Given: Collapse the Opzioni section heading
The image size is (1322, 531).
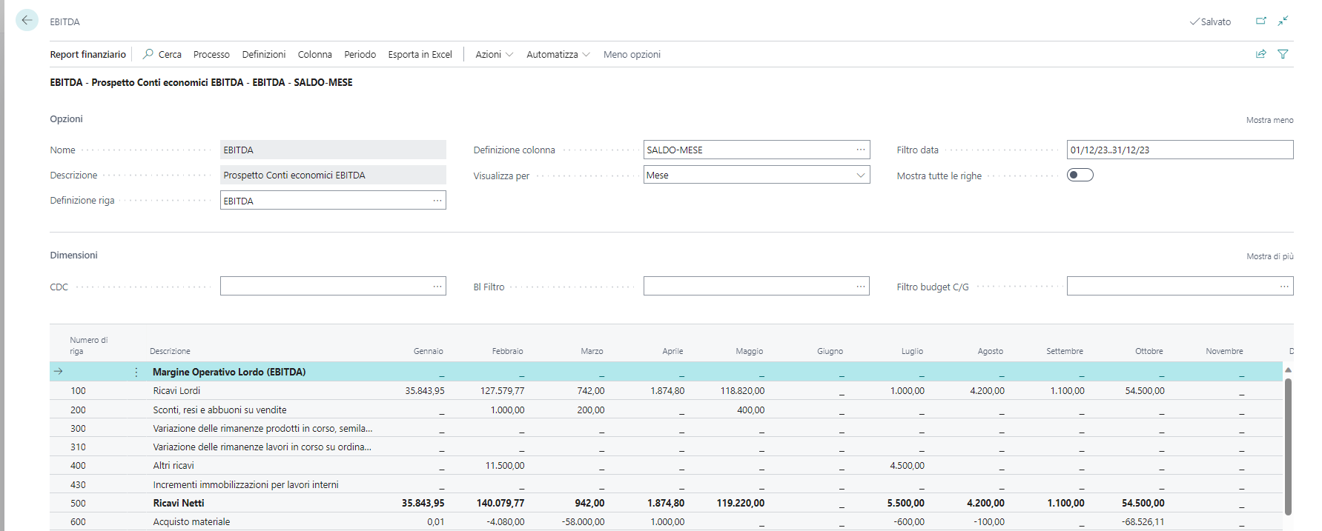Looking at the screenshot, I should 66,118.
